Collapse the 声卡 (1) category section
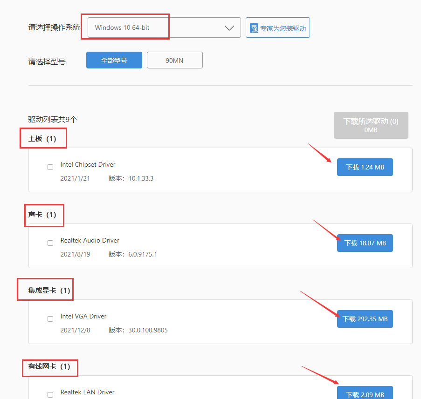Screen dimensions: 421x399 (42, 215)
